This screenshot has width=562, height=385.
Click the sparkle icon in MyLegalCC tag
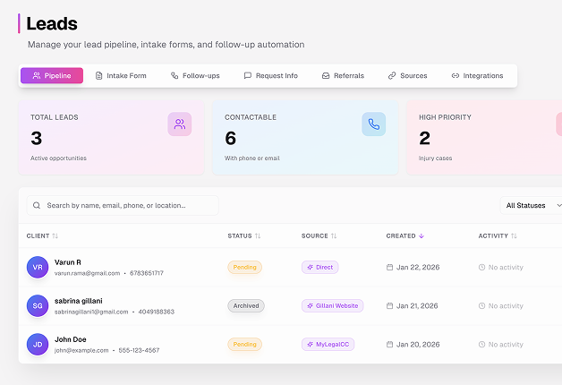pyautogui.click(x=310, y=345)
